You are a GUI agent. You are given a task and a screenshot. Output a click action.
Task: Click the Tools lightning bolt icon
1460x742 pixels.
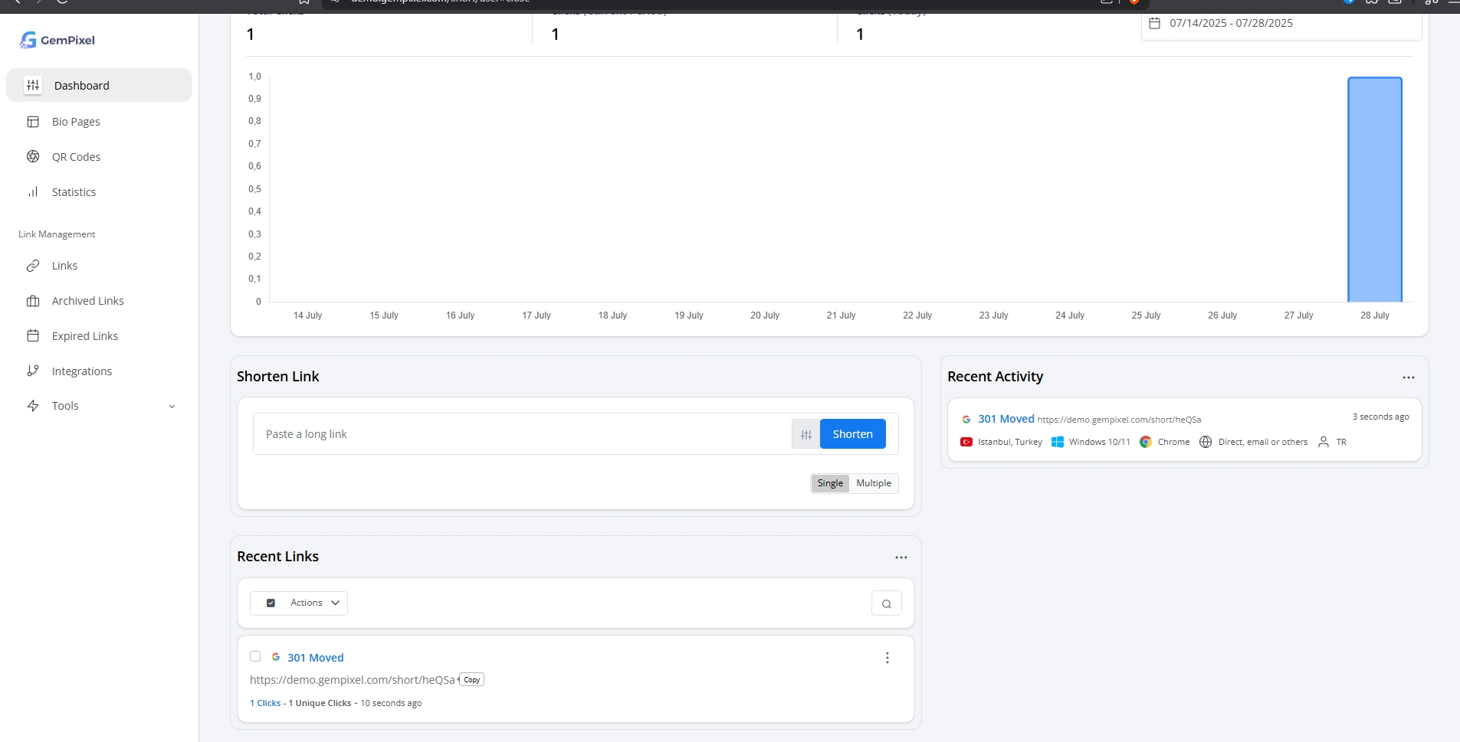pyautogui.click(x=33, y=406)
